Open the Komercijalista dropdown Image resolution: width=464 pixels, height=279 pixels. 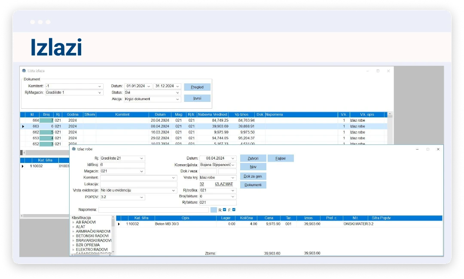[x=233, y=165]
